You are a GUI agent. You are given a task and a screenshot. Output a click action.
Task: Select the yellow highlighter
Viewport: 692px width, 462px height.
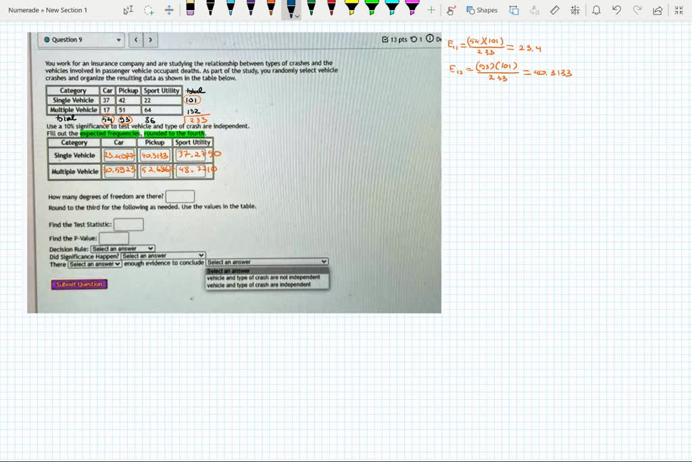(351, 10)
